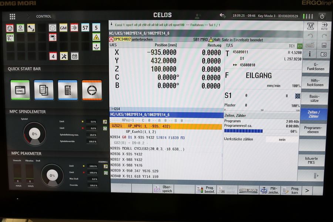The height and width of the screenshot is (222, 333).
Task: Open G-Funktionen softkey
Action: (x=316, y=67)
